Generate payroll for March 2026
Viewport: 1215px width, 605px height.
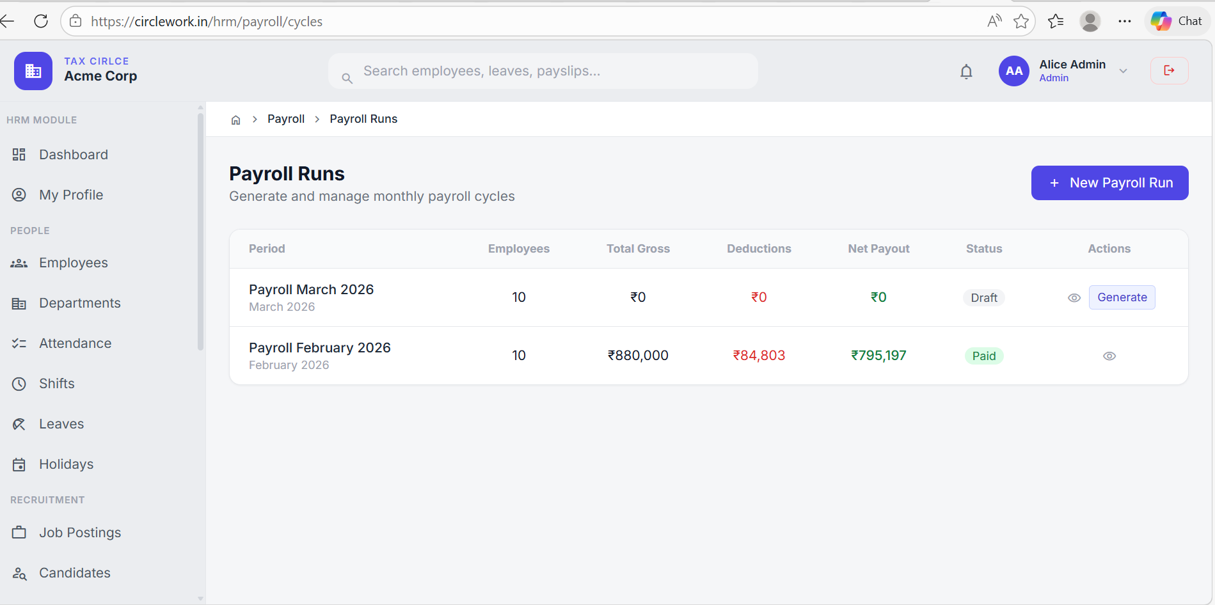point(1122,297)
